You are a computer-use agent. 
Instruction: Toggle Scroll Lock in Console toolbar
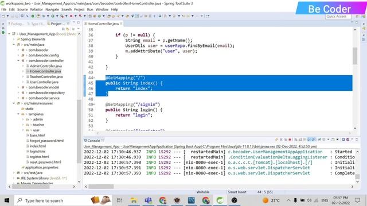click(300, 140)
